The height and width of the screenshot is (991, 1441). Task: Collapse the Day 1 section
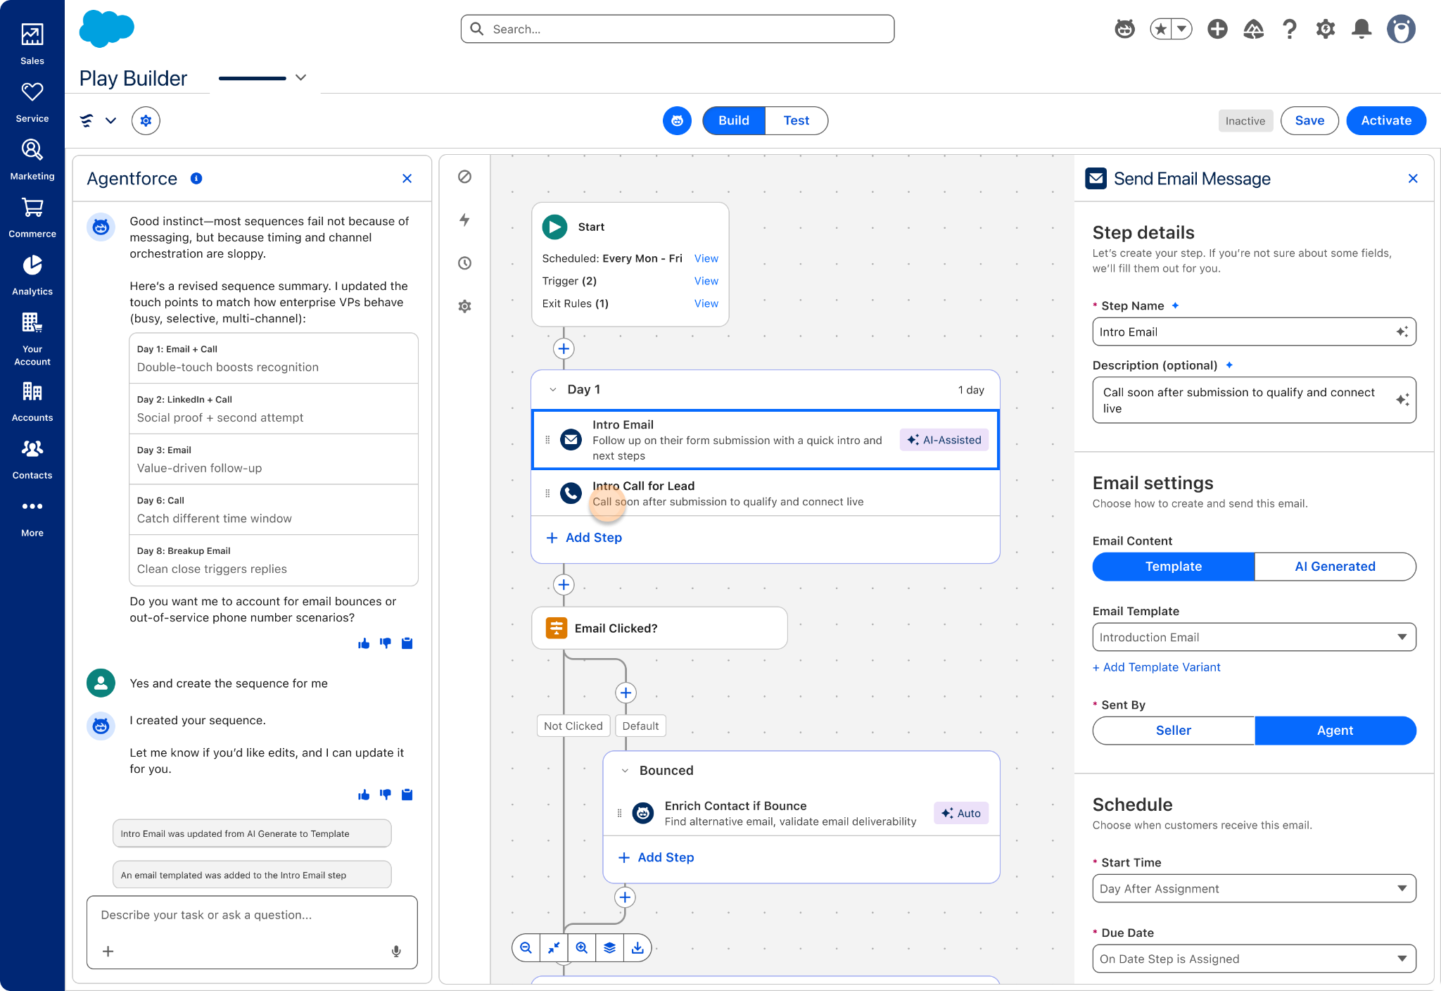(553, 390)
